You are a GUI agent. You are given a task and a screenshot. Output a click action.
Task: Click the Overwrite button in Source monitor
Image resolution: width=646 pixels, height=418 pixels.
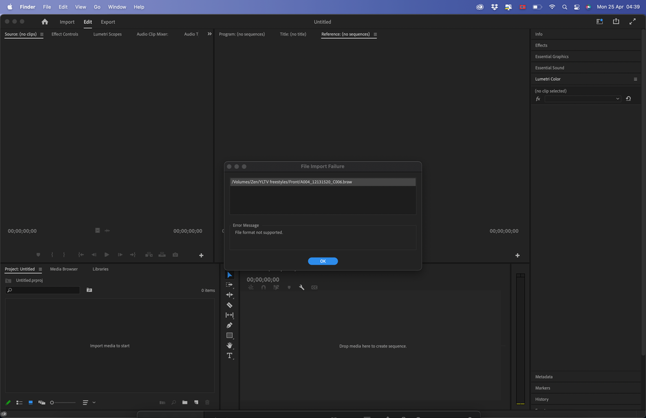162,255
